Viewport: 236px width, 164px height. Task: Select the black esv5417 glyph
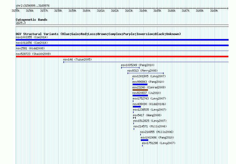coord(134,118)
